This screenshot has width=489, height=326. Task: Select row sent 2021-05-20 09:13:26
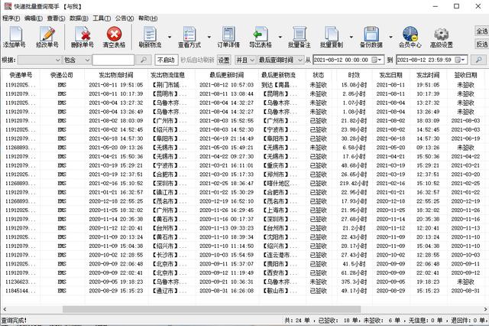(243, 148)
